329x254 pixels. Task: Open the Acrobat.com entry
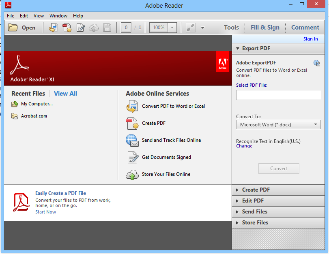(34, 116)
